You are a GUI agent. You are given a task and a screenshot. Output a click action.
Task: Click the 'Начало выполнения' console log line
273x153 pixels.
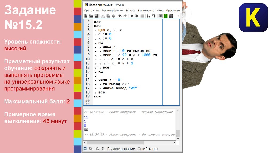tap(129, 112)
